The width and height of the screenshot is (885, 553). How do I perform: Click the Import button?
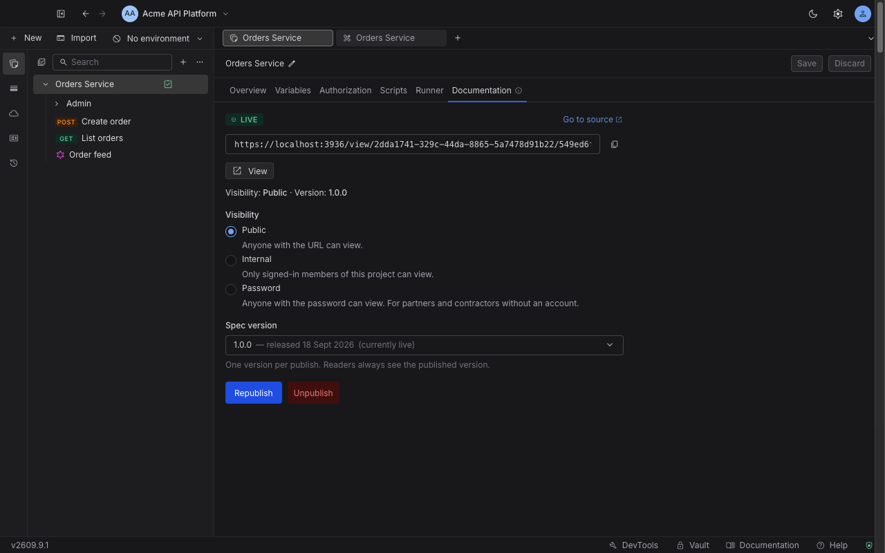click(76, 38)
